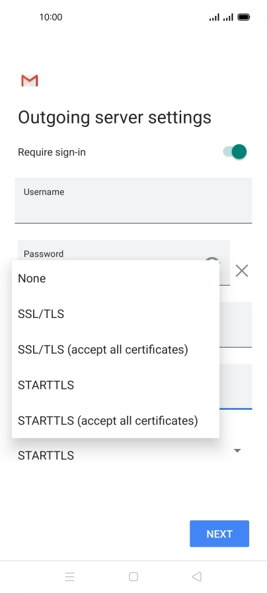Open recent apps menu icon
This screenshot has width=267, height=593.
[x=69, y=576]
